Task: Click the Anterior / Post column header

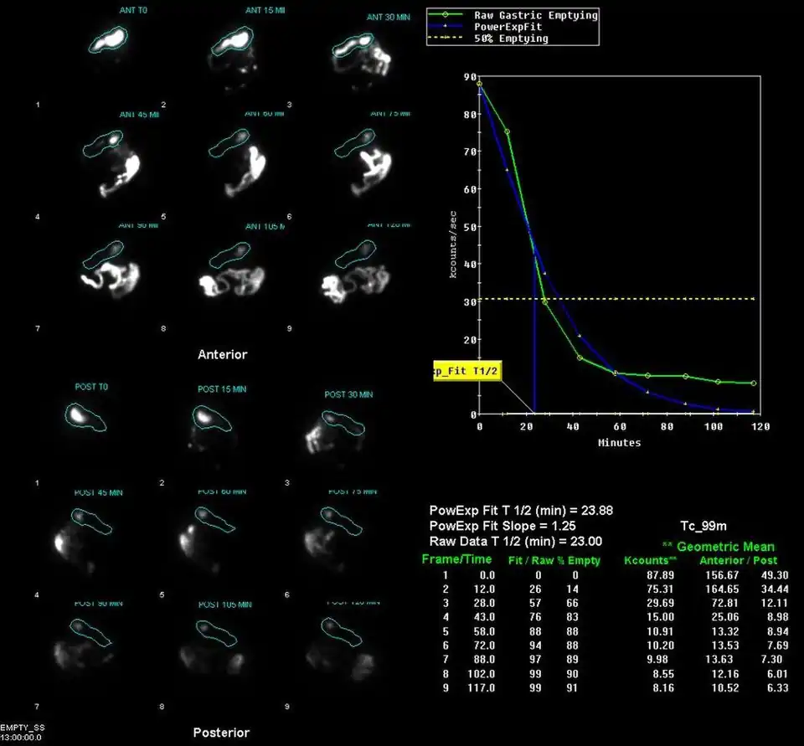Action: [738, 560]
